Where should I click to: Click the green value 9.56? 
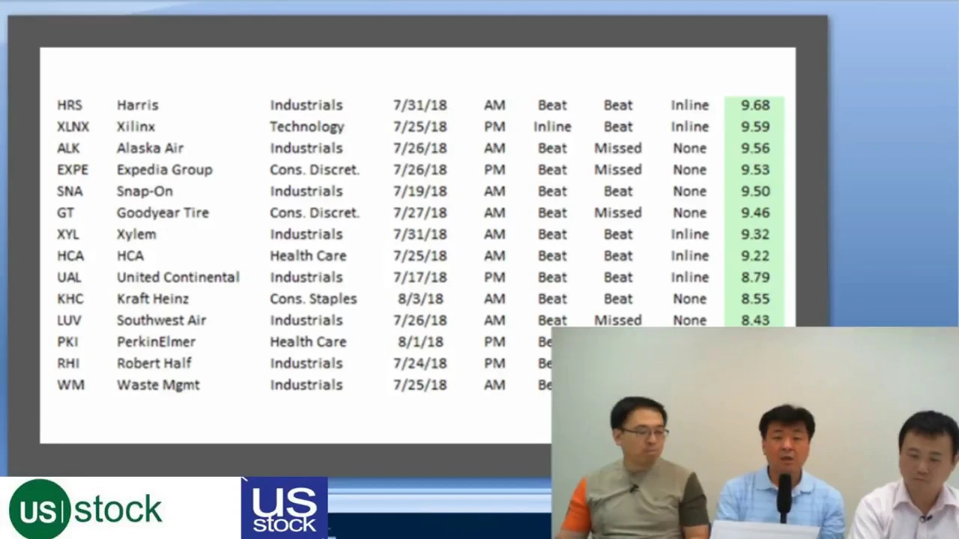point(755,148)
